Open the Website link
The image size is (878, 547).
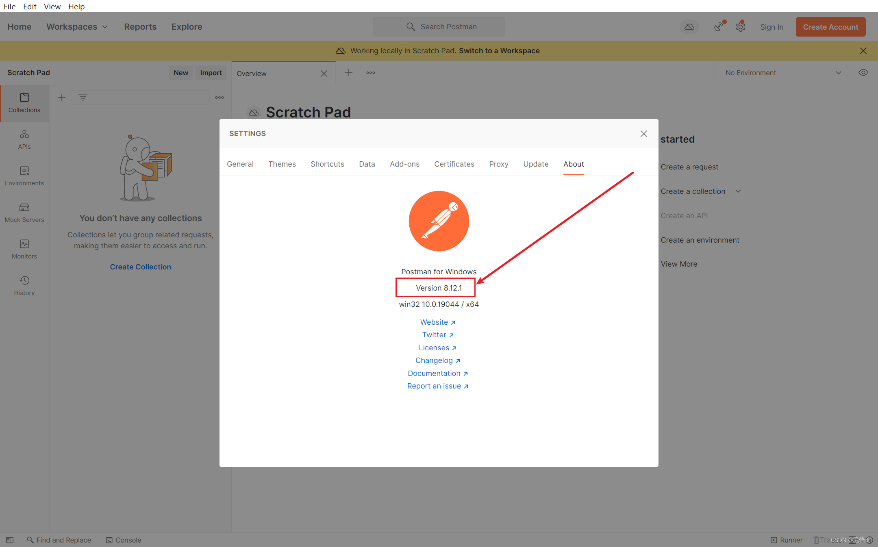tap(438, 322)
